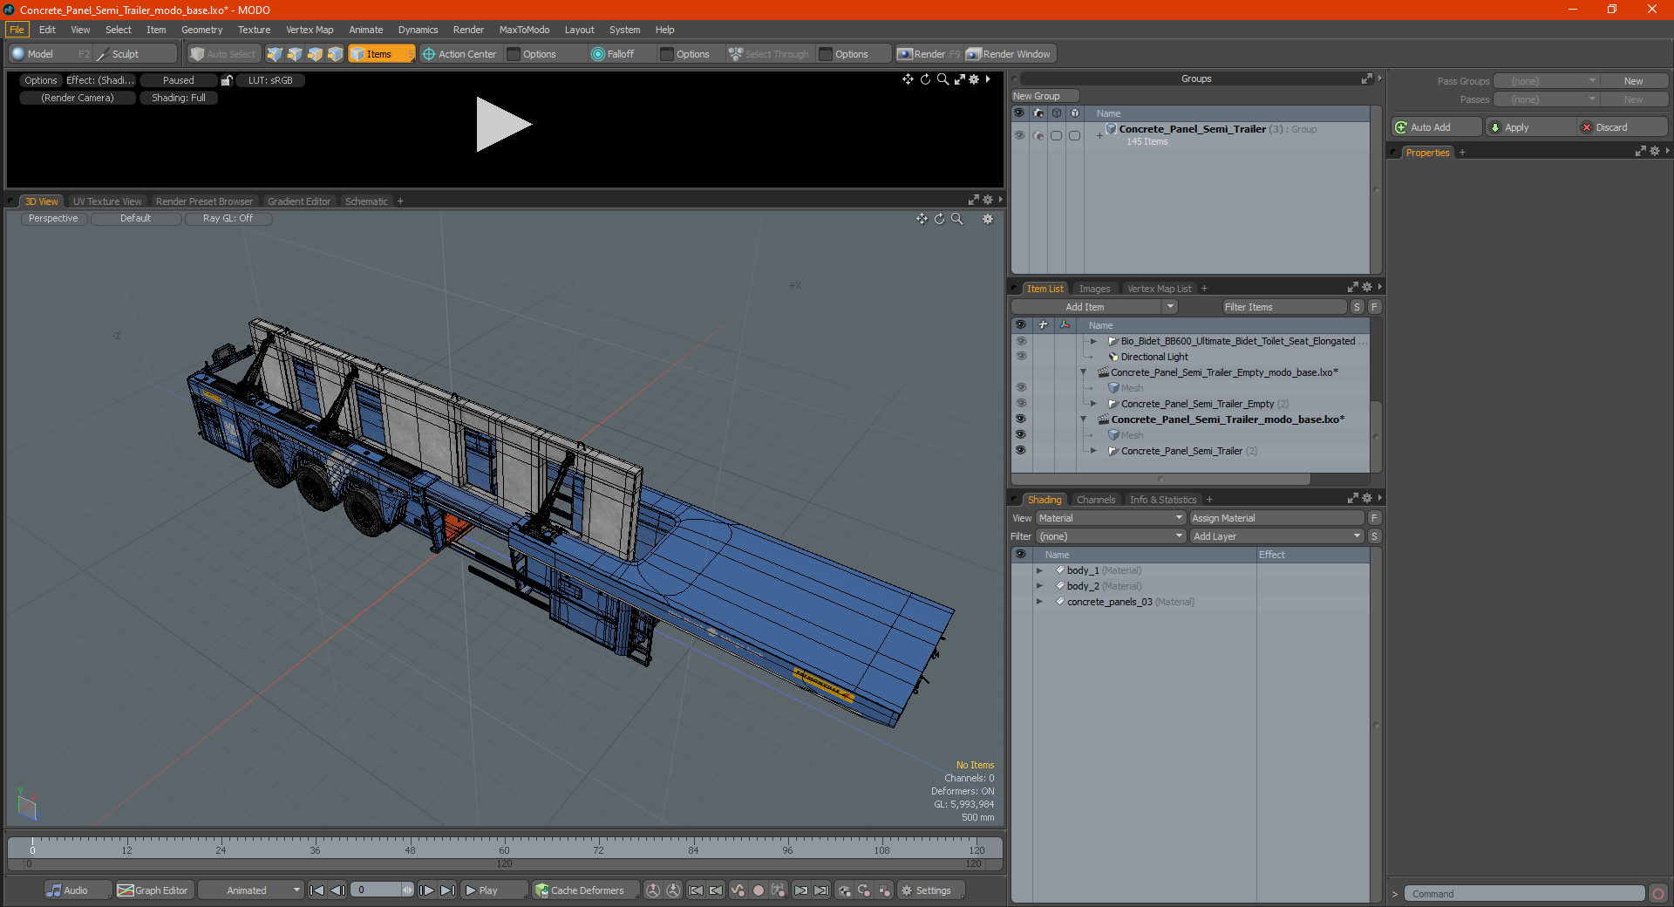This screenshot has height=907, width=1674.
Task: Switch to Schematic tab
Action: (x=366, y=201)
